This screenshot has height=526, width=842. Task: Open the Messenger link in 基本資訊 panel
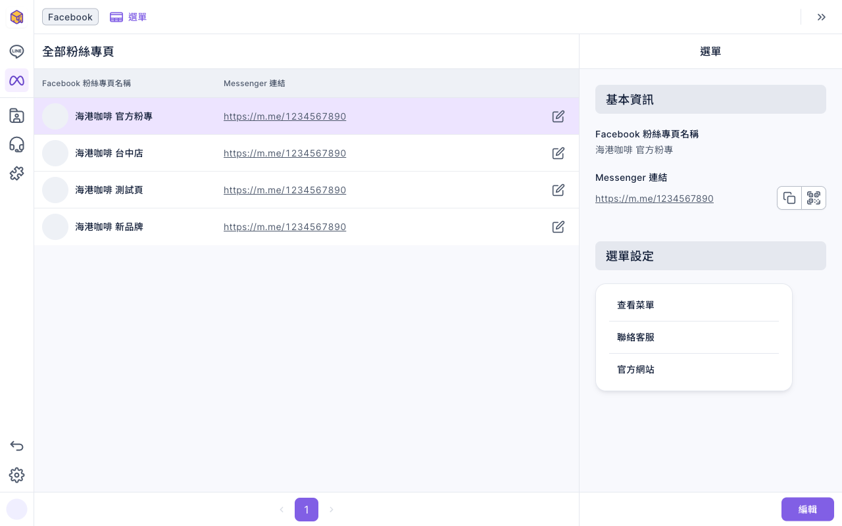point(655,199)
